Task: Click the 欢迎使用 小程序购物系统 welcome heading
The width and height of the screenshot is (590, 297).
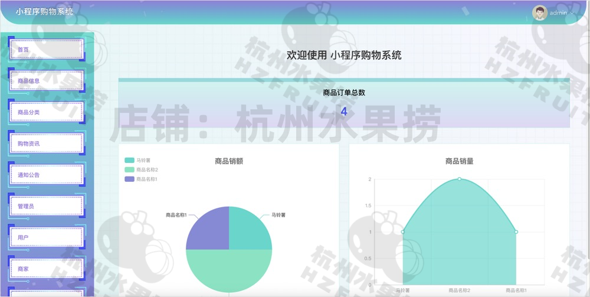Action: pos(344,56)
